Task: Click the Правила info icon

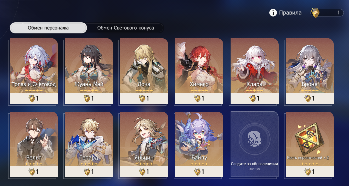Action: click(273, 13)
